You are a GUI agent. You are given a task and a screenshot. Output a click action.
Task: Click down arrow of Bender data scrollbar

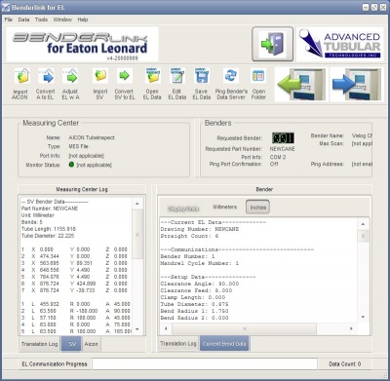363,317
